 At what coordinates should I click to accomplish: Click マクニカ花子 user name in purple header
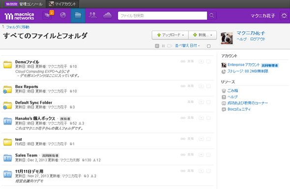(x=262, y=16)
